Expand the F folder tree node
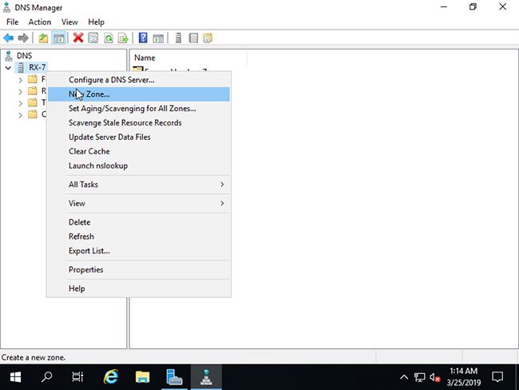Screen dimensions: 519x390 [21, 80]
